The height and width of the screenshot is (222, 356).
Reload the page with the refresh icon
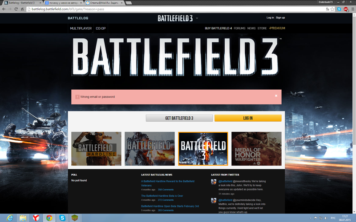[x=16, y=9]
